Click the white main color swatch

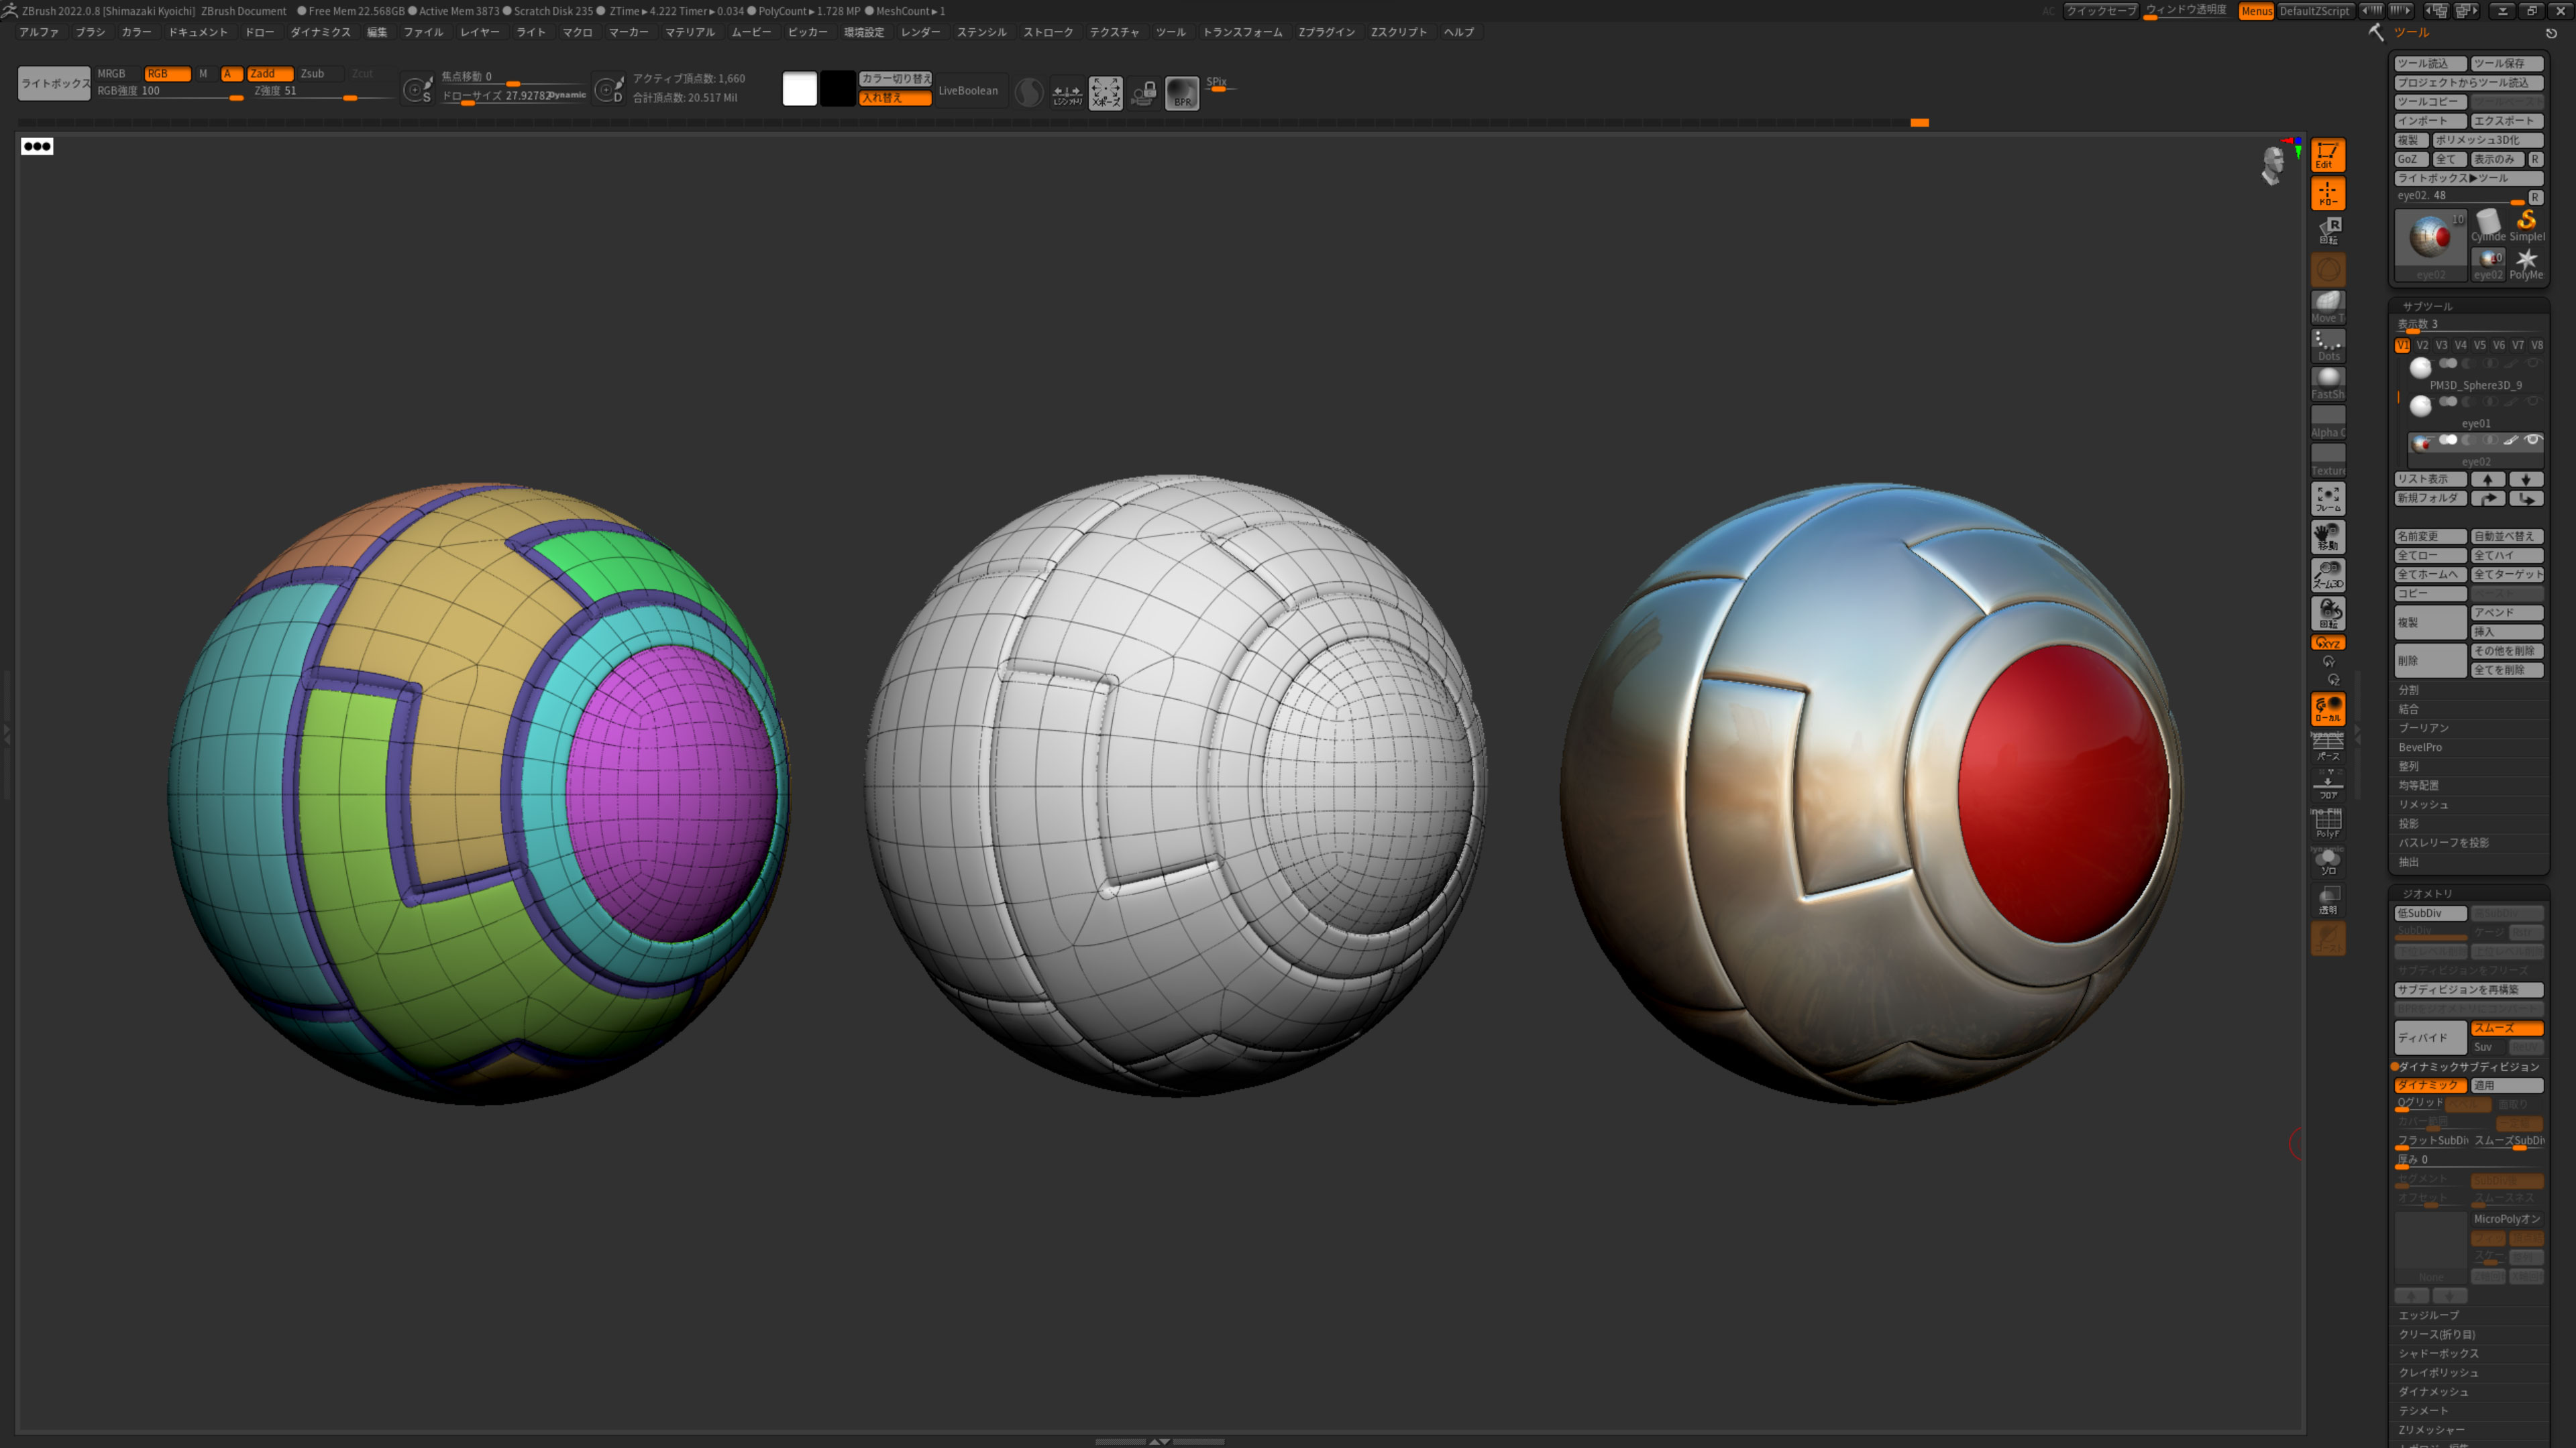[799, 89]
